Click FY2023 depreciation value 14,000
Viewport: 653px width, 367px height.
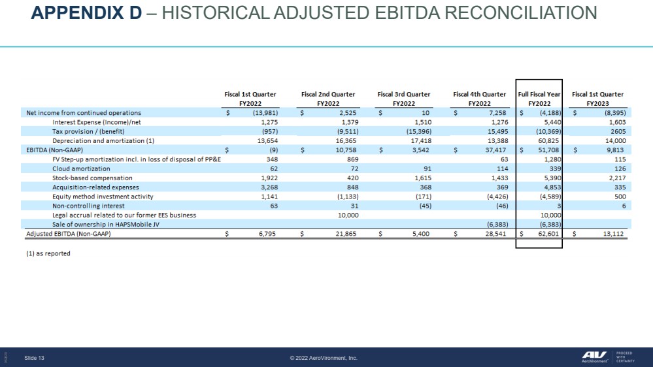click(x=616, y=140)
